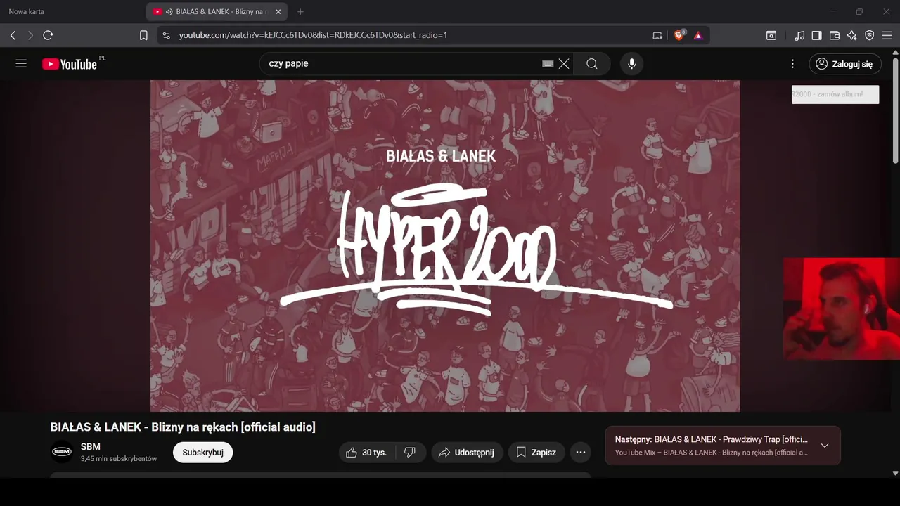Open Brave Rewards triangle icon
Screen dimensions: 900x506
(x=698, y=35)
